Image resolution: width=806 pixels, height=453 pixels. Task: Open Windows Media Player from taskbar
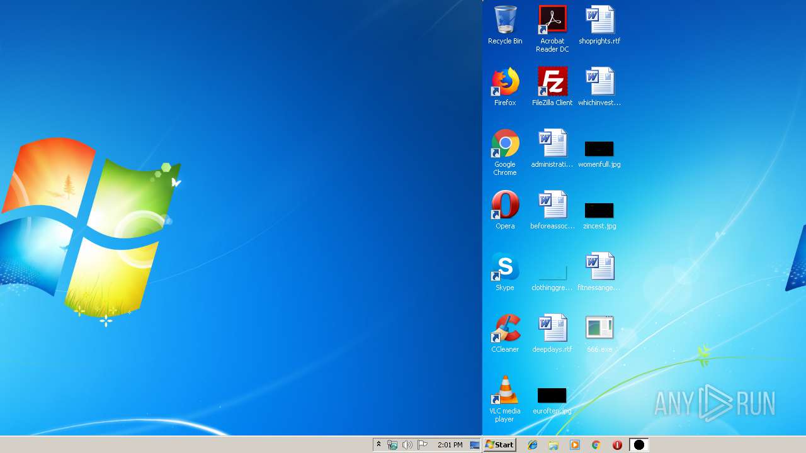tap(574, 445)
